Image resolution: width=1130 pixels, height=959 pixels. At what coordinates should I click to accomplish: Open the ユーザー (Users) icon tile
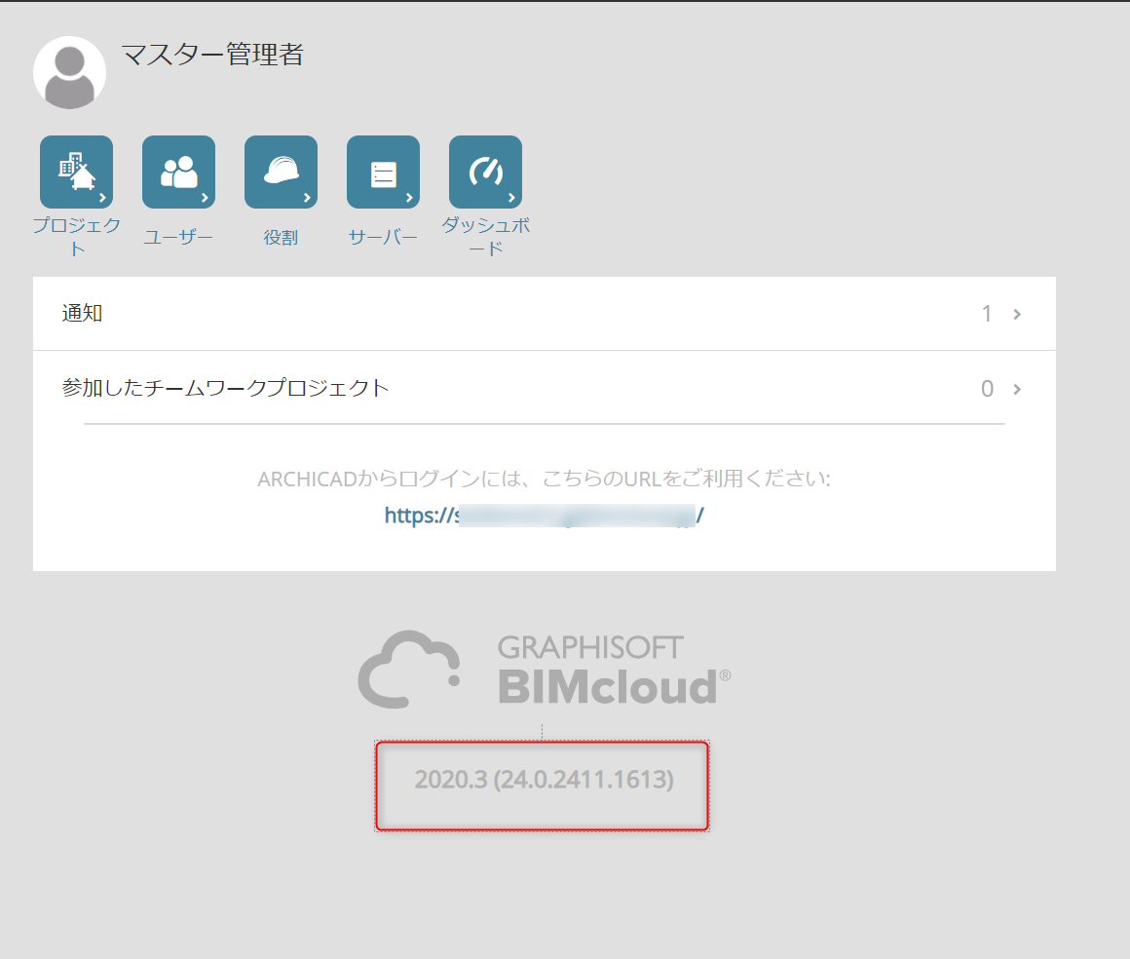pos(178,172)
